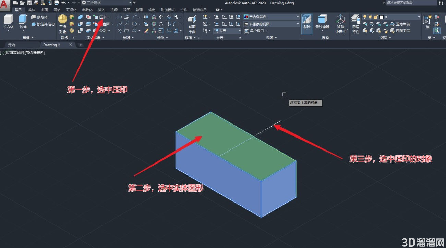The height and width of the screenshot is (248, 446).
Task: Expand the 建模 panel
Action: click(28, 38)
